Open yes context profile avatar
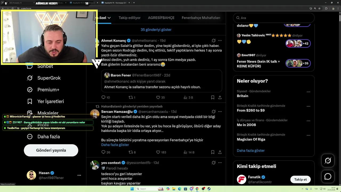This screenshot has height=192, width=341. [x=95, y=165]
